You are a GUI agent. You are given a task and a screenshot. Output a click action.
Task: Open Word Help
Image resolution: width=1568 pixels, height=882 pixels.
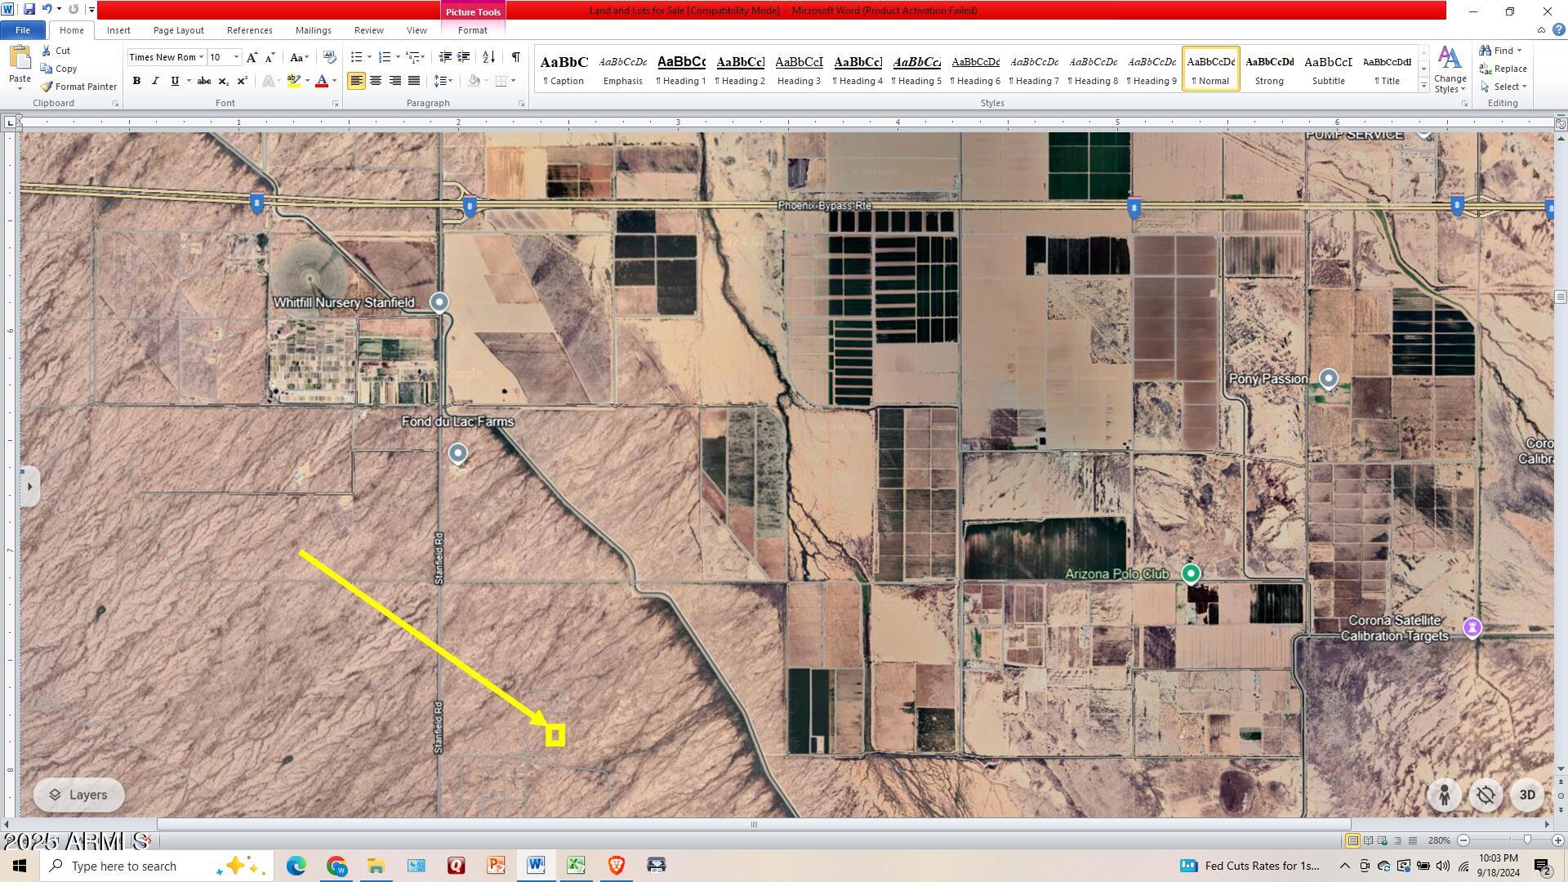tap(1558, 30)
